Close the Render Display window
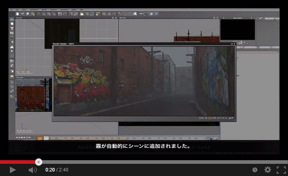Screen dimensions: 288x176 [234, 44]
